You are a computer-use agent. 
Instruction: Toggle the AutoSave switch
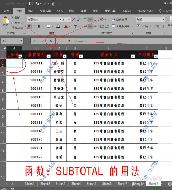point(21,4)
